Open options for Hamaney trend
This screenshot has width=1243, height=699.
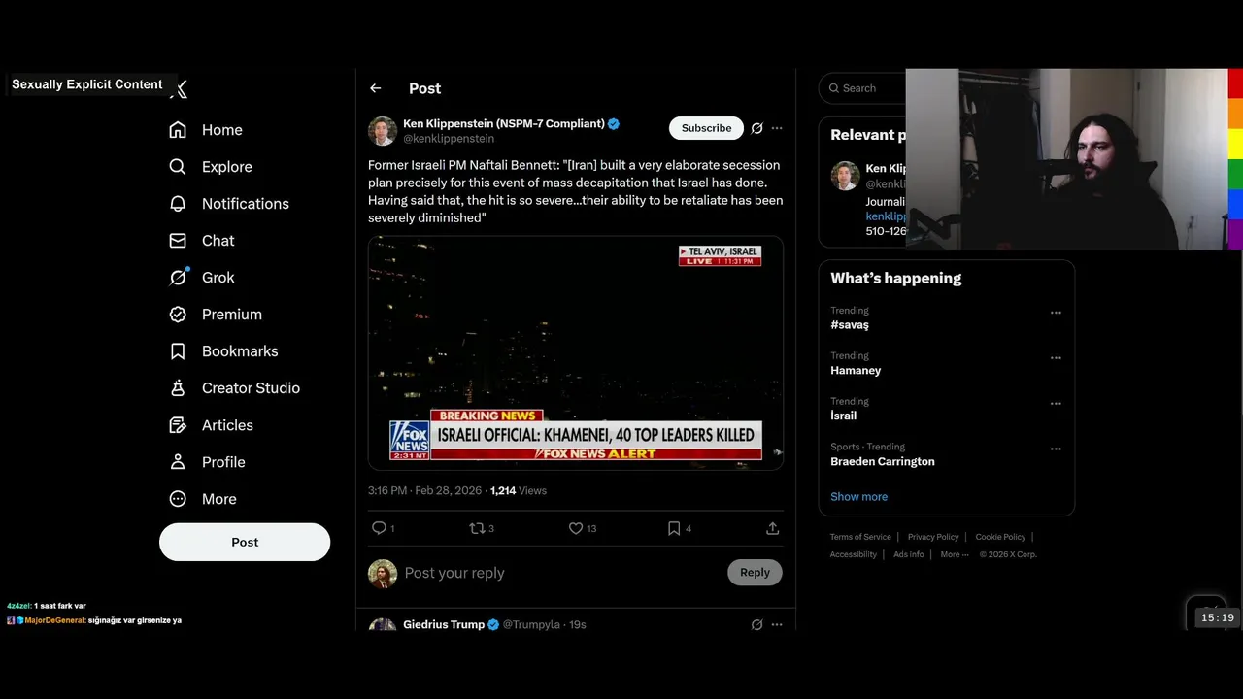(x=1056, y=358)
